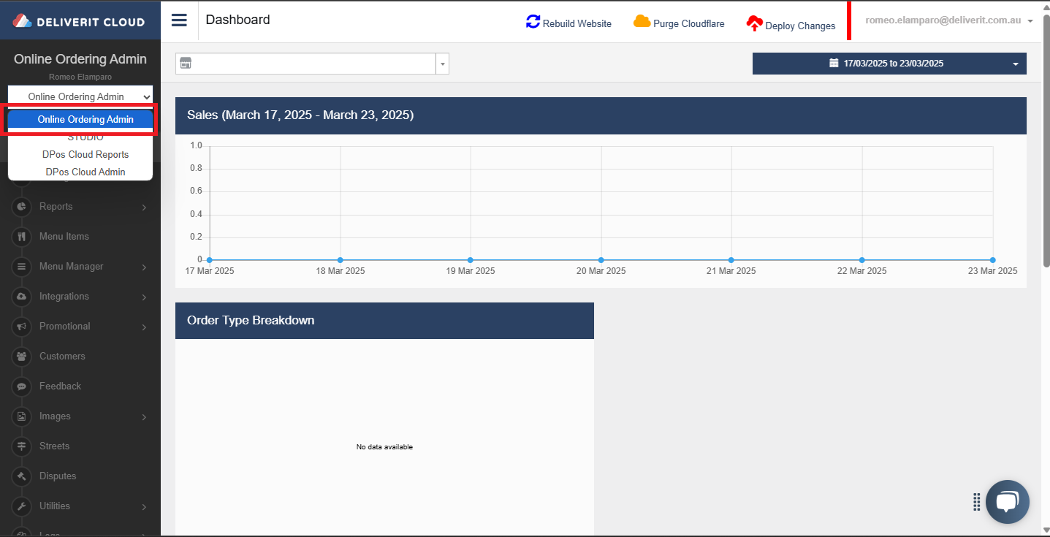Viewport: 1050px width, 537px height.
Task: Expand the Reports submenu arrow
Action: tap(144, 207)
